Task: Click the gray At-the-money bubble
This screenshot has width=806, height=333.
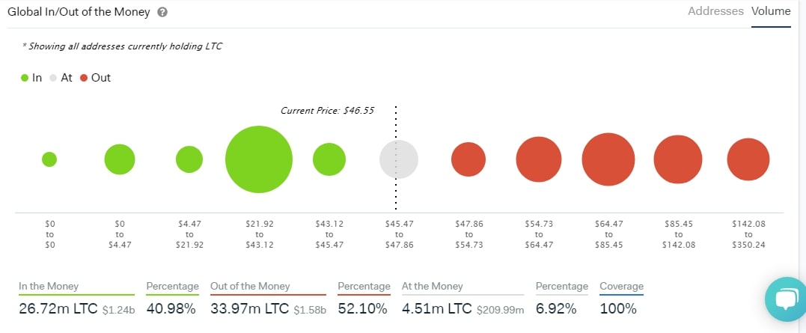Action: 399,159
